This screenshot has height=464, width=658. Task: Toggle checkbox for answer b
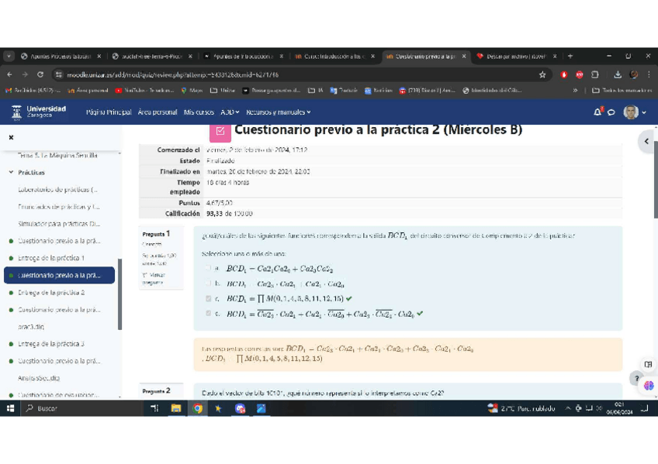[208, 283]
